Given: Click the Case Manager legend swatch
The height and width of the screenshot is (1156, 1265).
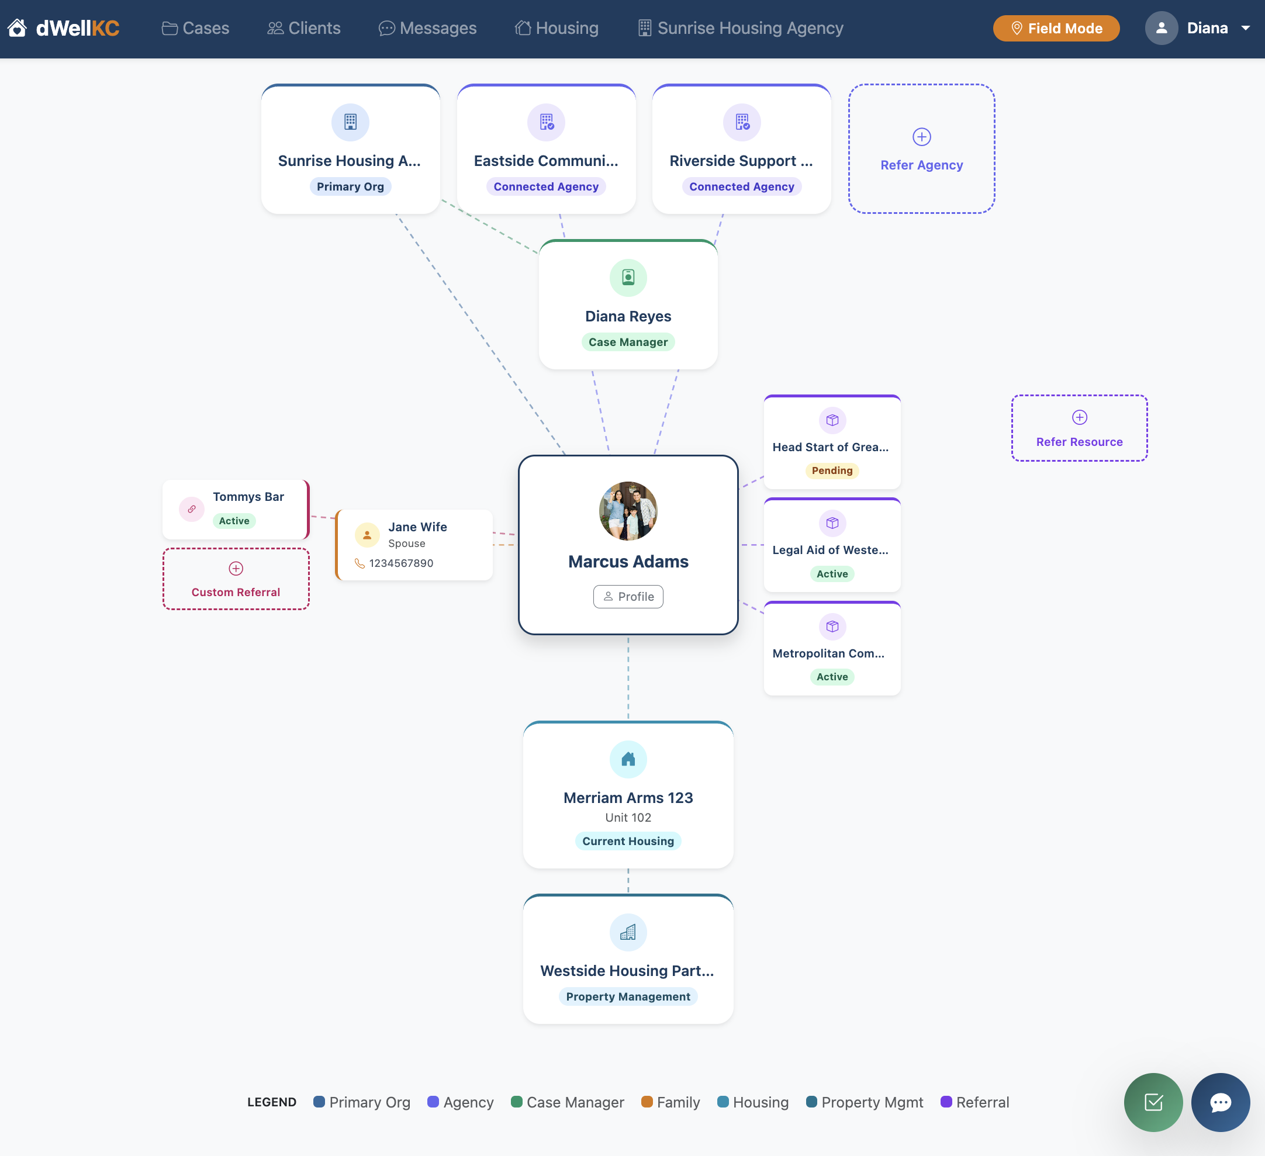Looking at the screenshot, I should [x=516, y=1102].
